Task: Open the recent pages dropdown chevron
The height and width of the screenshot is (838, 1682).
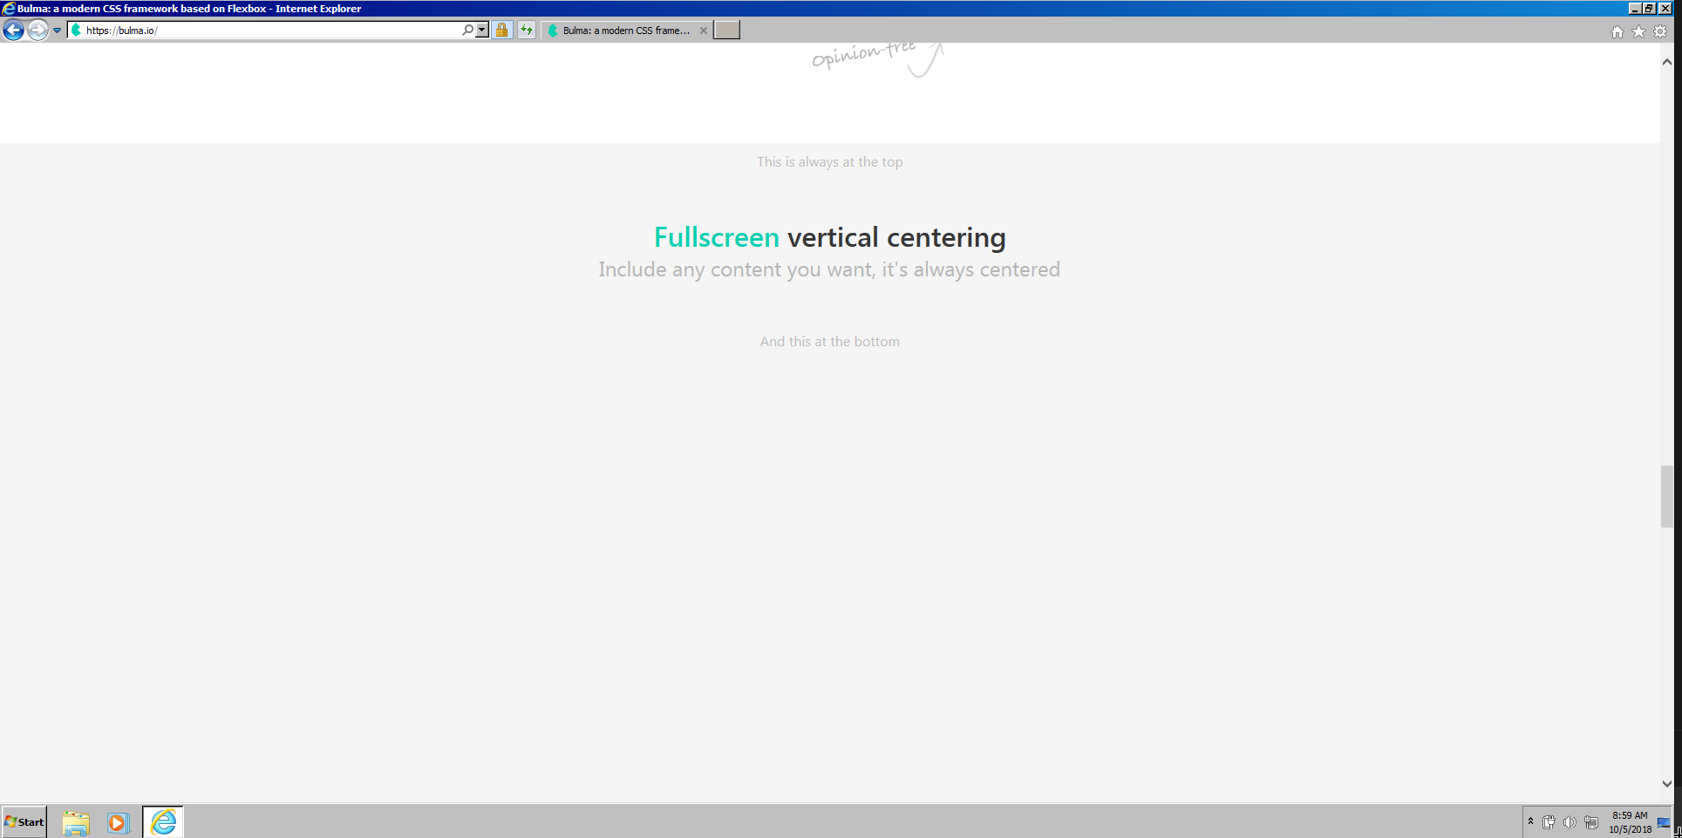Action: 57,30
